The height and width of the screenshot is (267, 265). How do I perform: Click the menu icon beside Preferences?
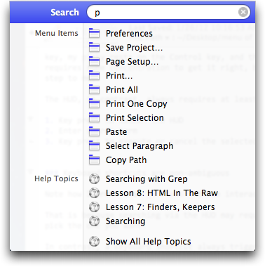tap(94, 33)
